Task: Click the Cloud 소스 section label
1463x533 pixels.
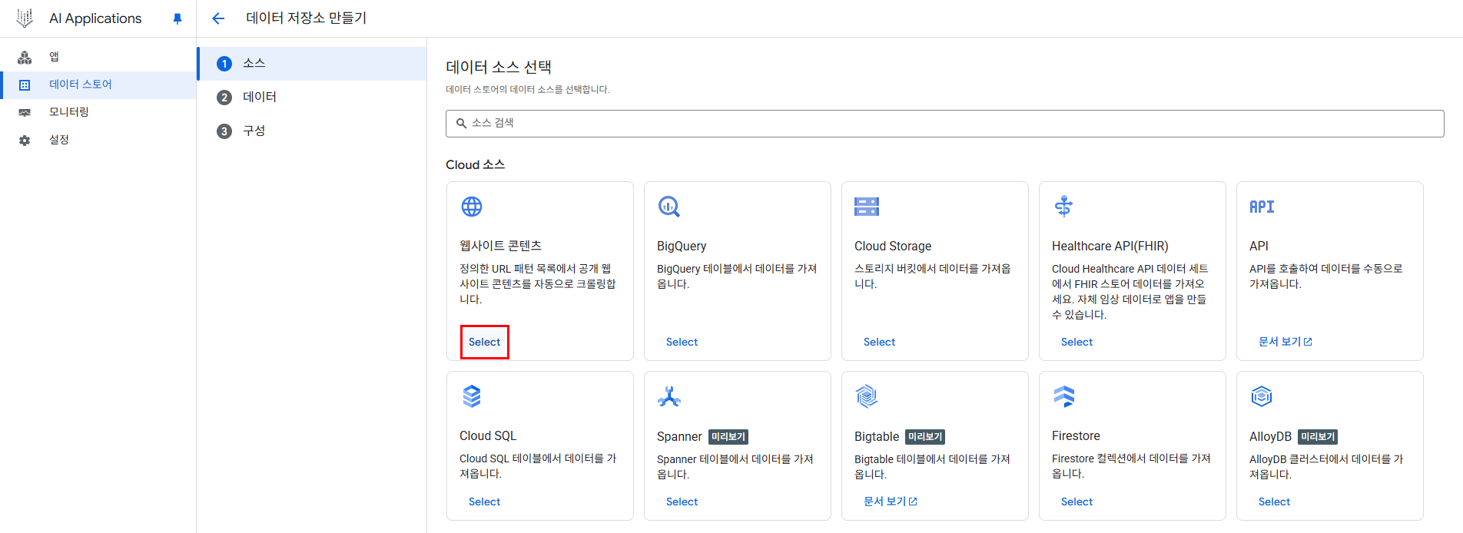Action: (x=475, y=164)
